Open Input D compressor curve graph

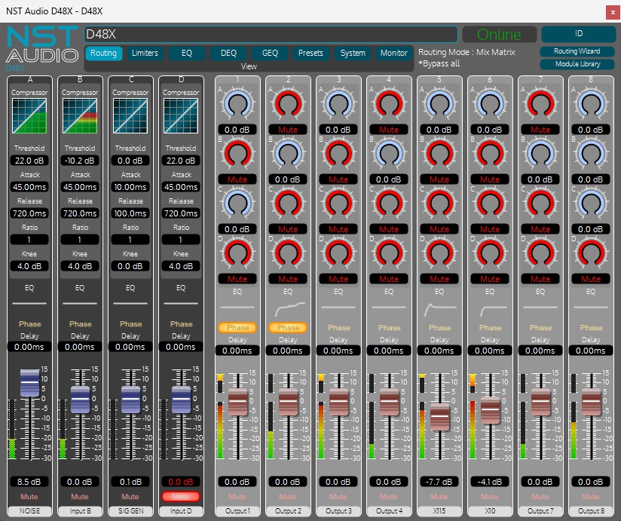pyautogui.click(x=181, y=115)
